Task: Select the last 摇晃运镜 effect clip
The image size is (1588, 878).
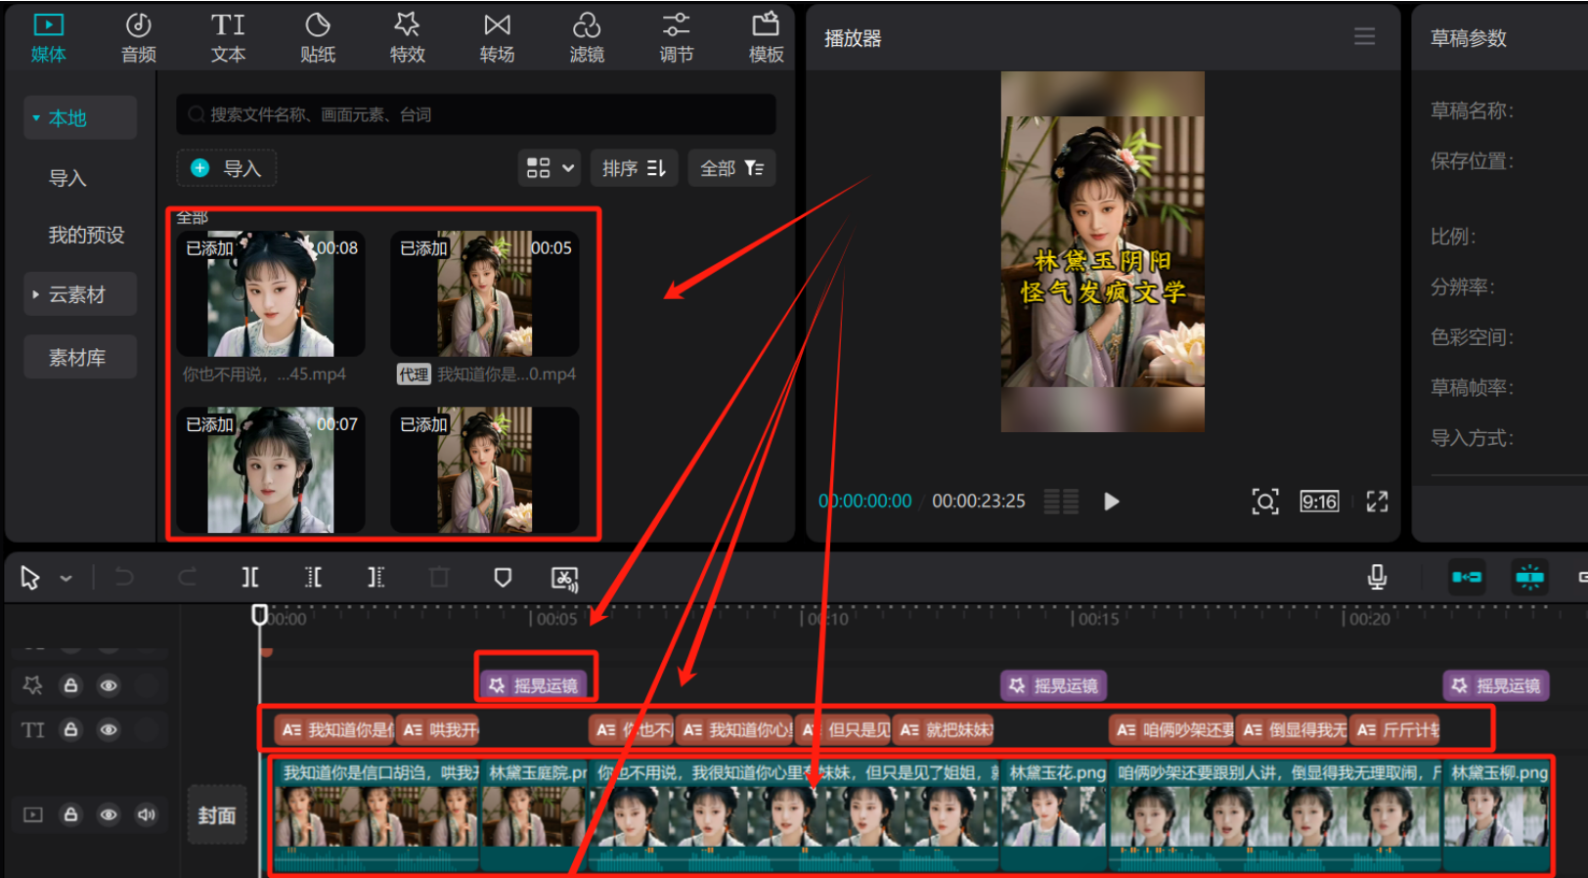Action: coord(1497,685)
